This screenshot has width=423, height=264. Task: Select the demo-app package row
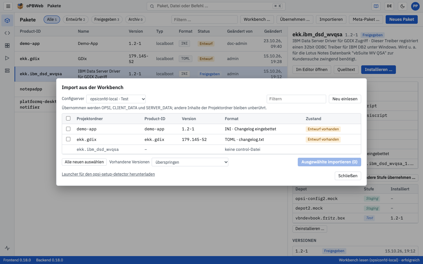151,44
